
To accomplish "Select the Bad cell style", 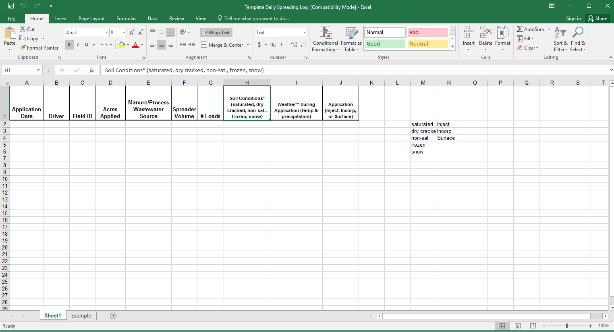I will tap(427, 33).
